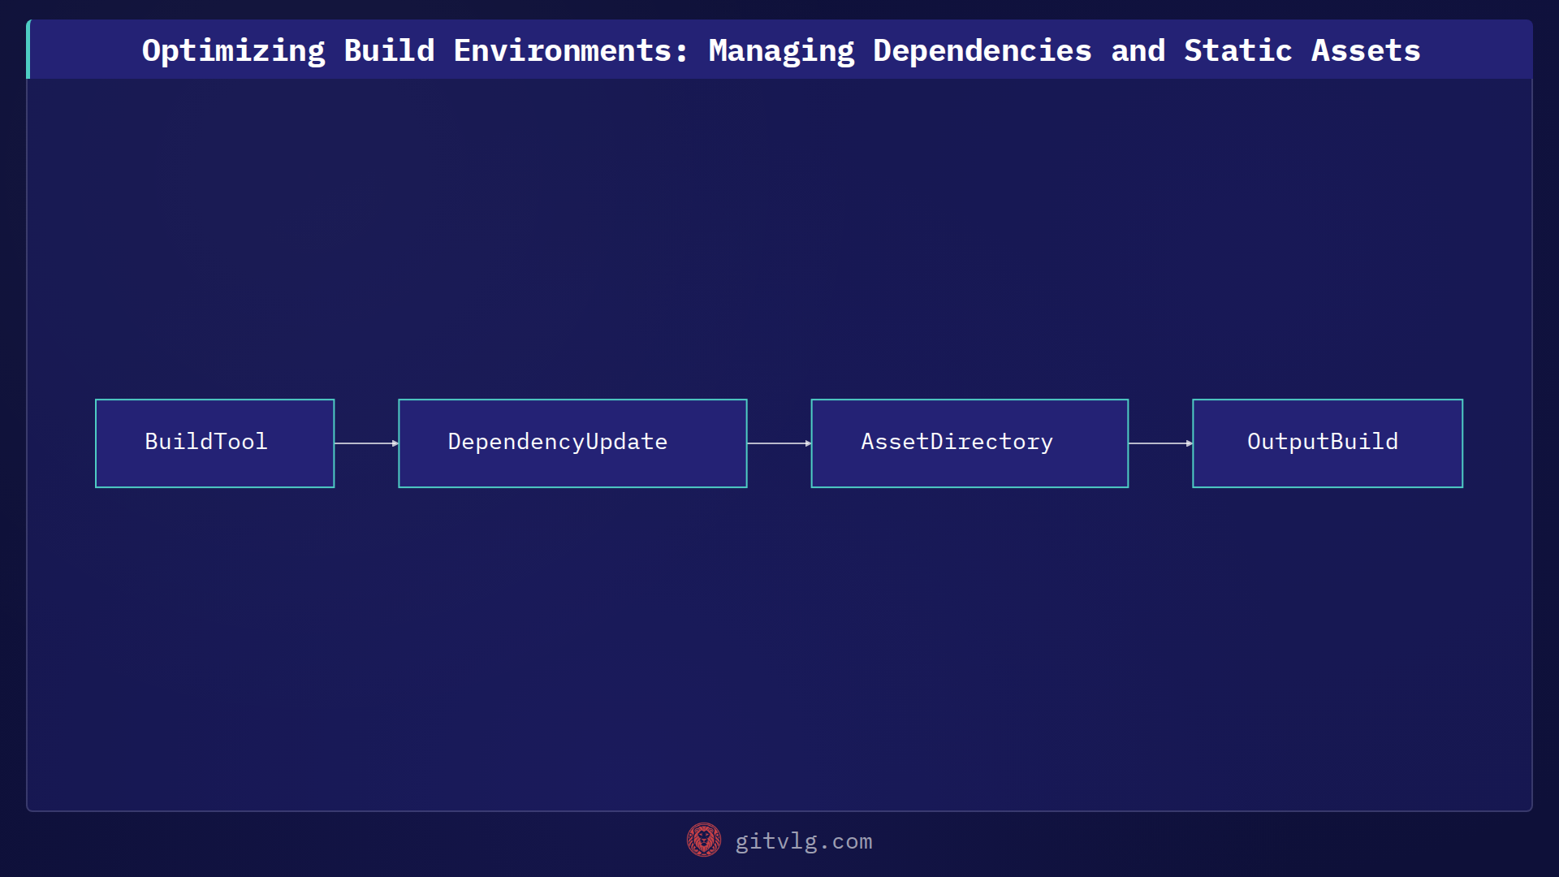
Task: Click the BuildTool node box
Action: 214,443
